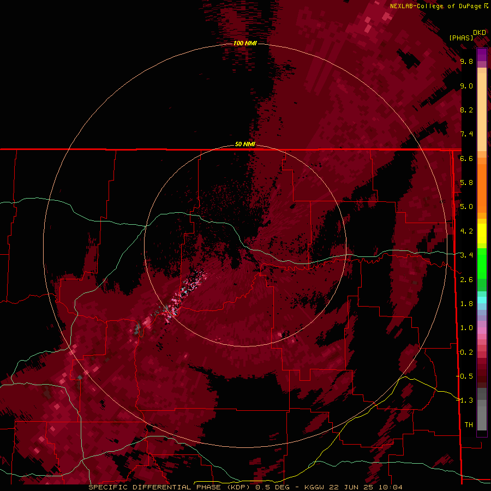The height and width of the screenshot is (491, 491).
Task: Click the purple top segment of the color bar
Action: (x=482, y=55)
